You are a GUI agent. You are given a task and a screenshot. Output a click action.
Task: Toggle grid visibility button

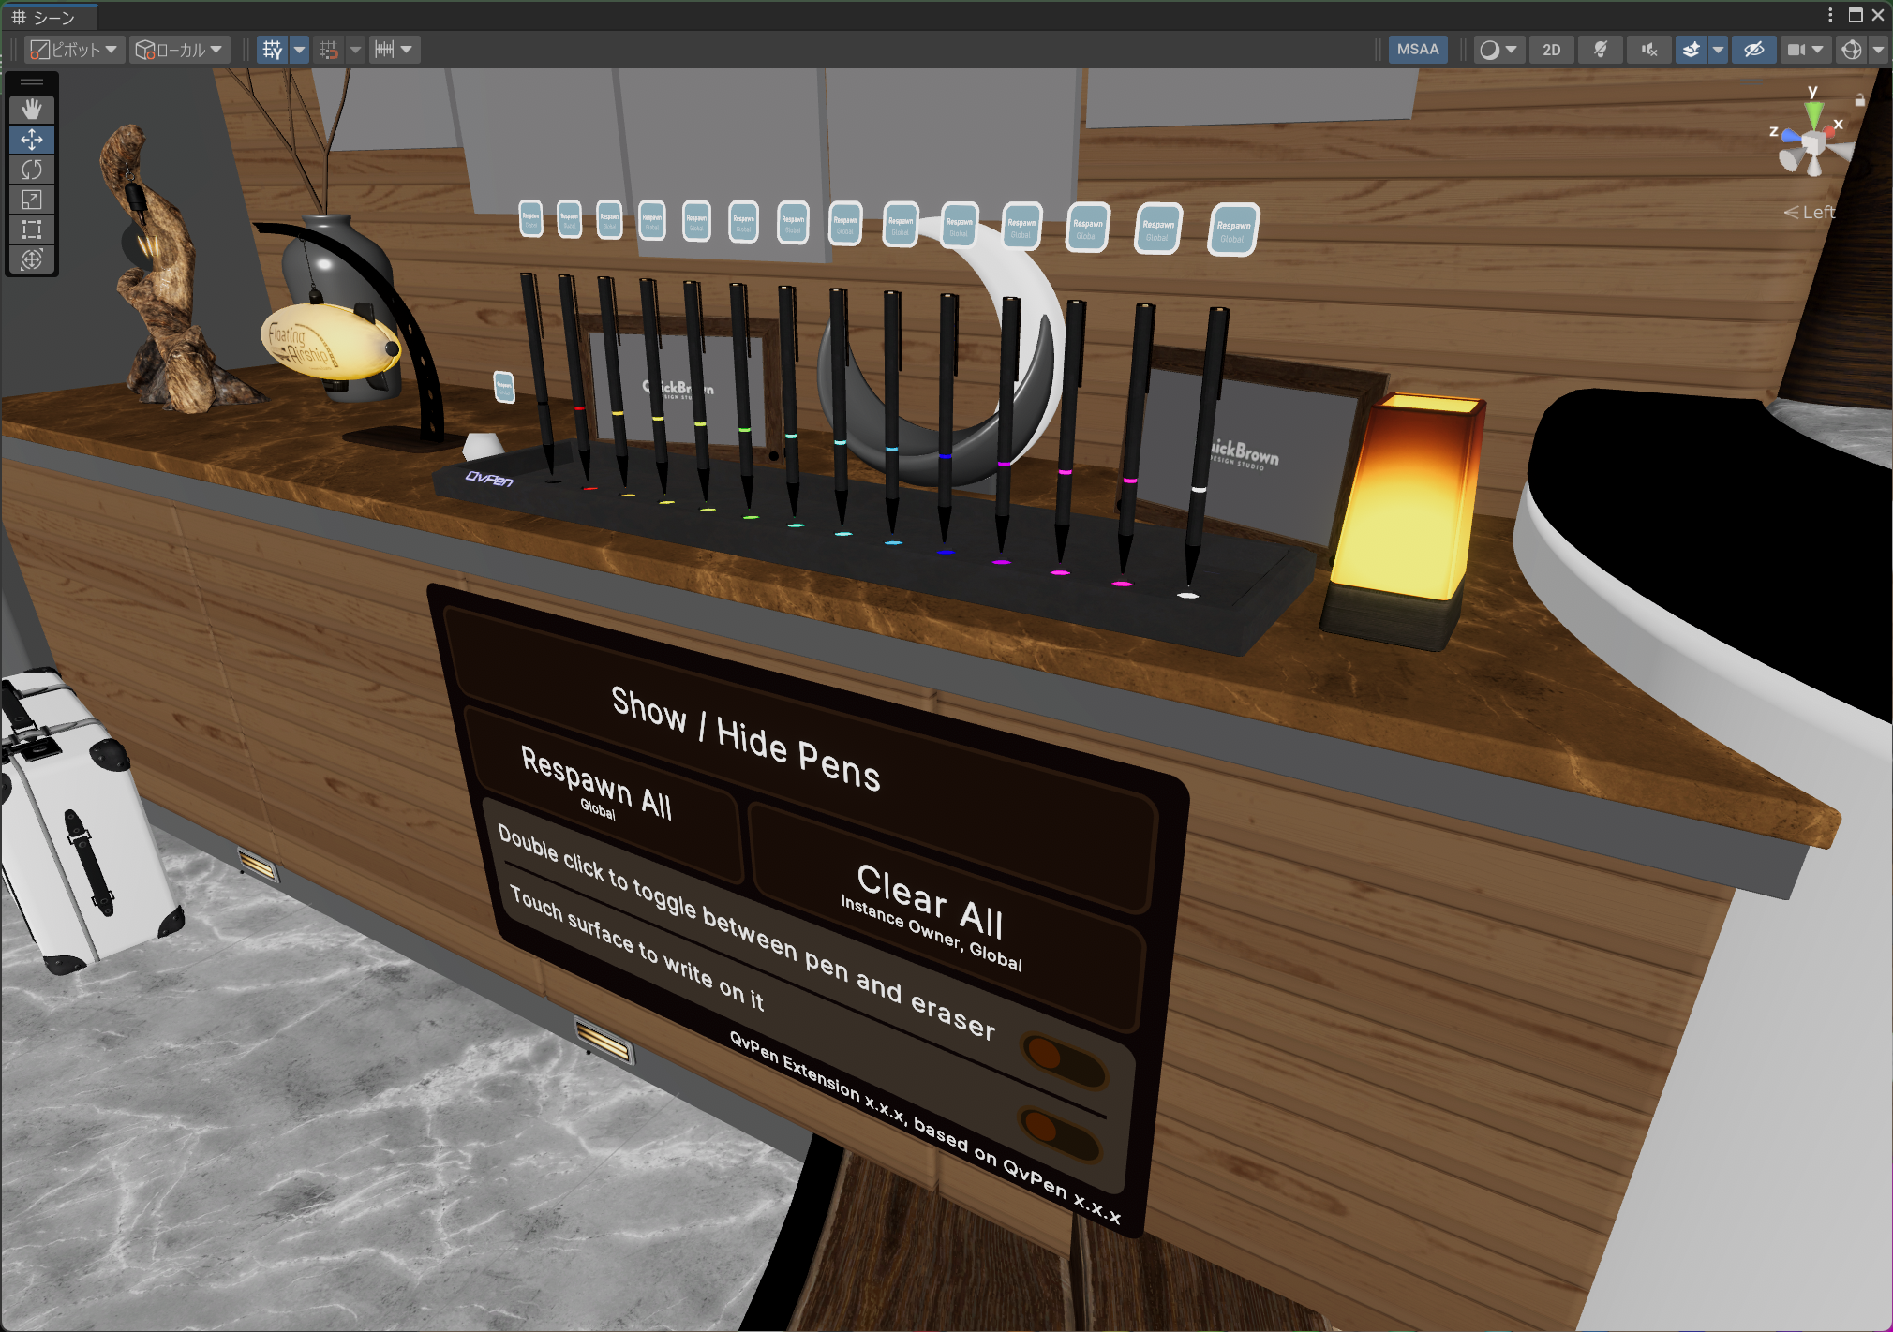pyautogui.click(x=273, y=50)
